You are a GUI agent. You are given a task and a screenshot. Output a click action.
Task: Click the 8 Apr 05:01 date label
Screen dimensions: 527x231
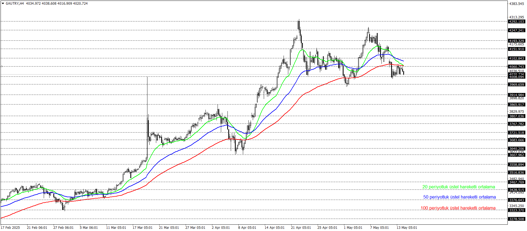[247, 228]
